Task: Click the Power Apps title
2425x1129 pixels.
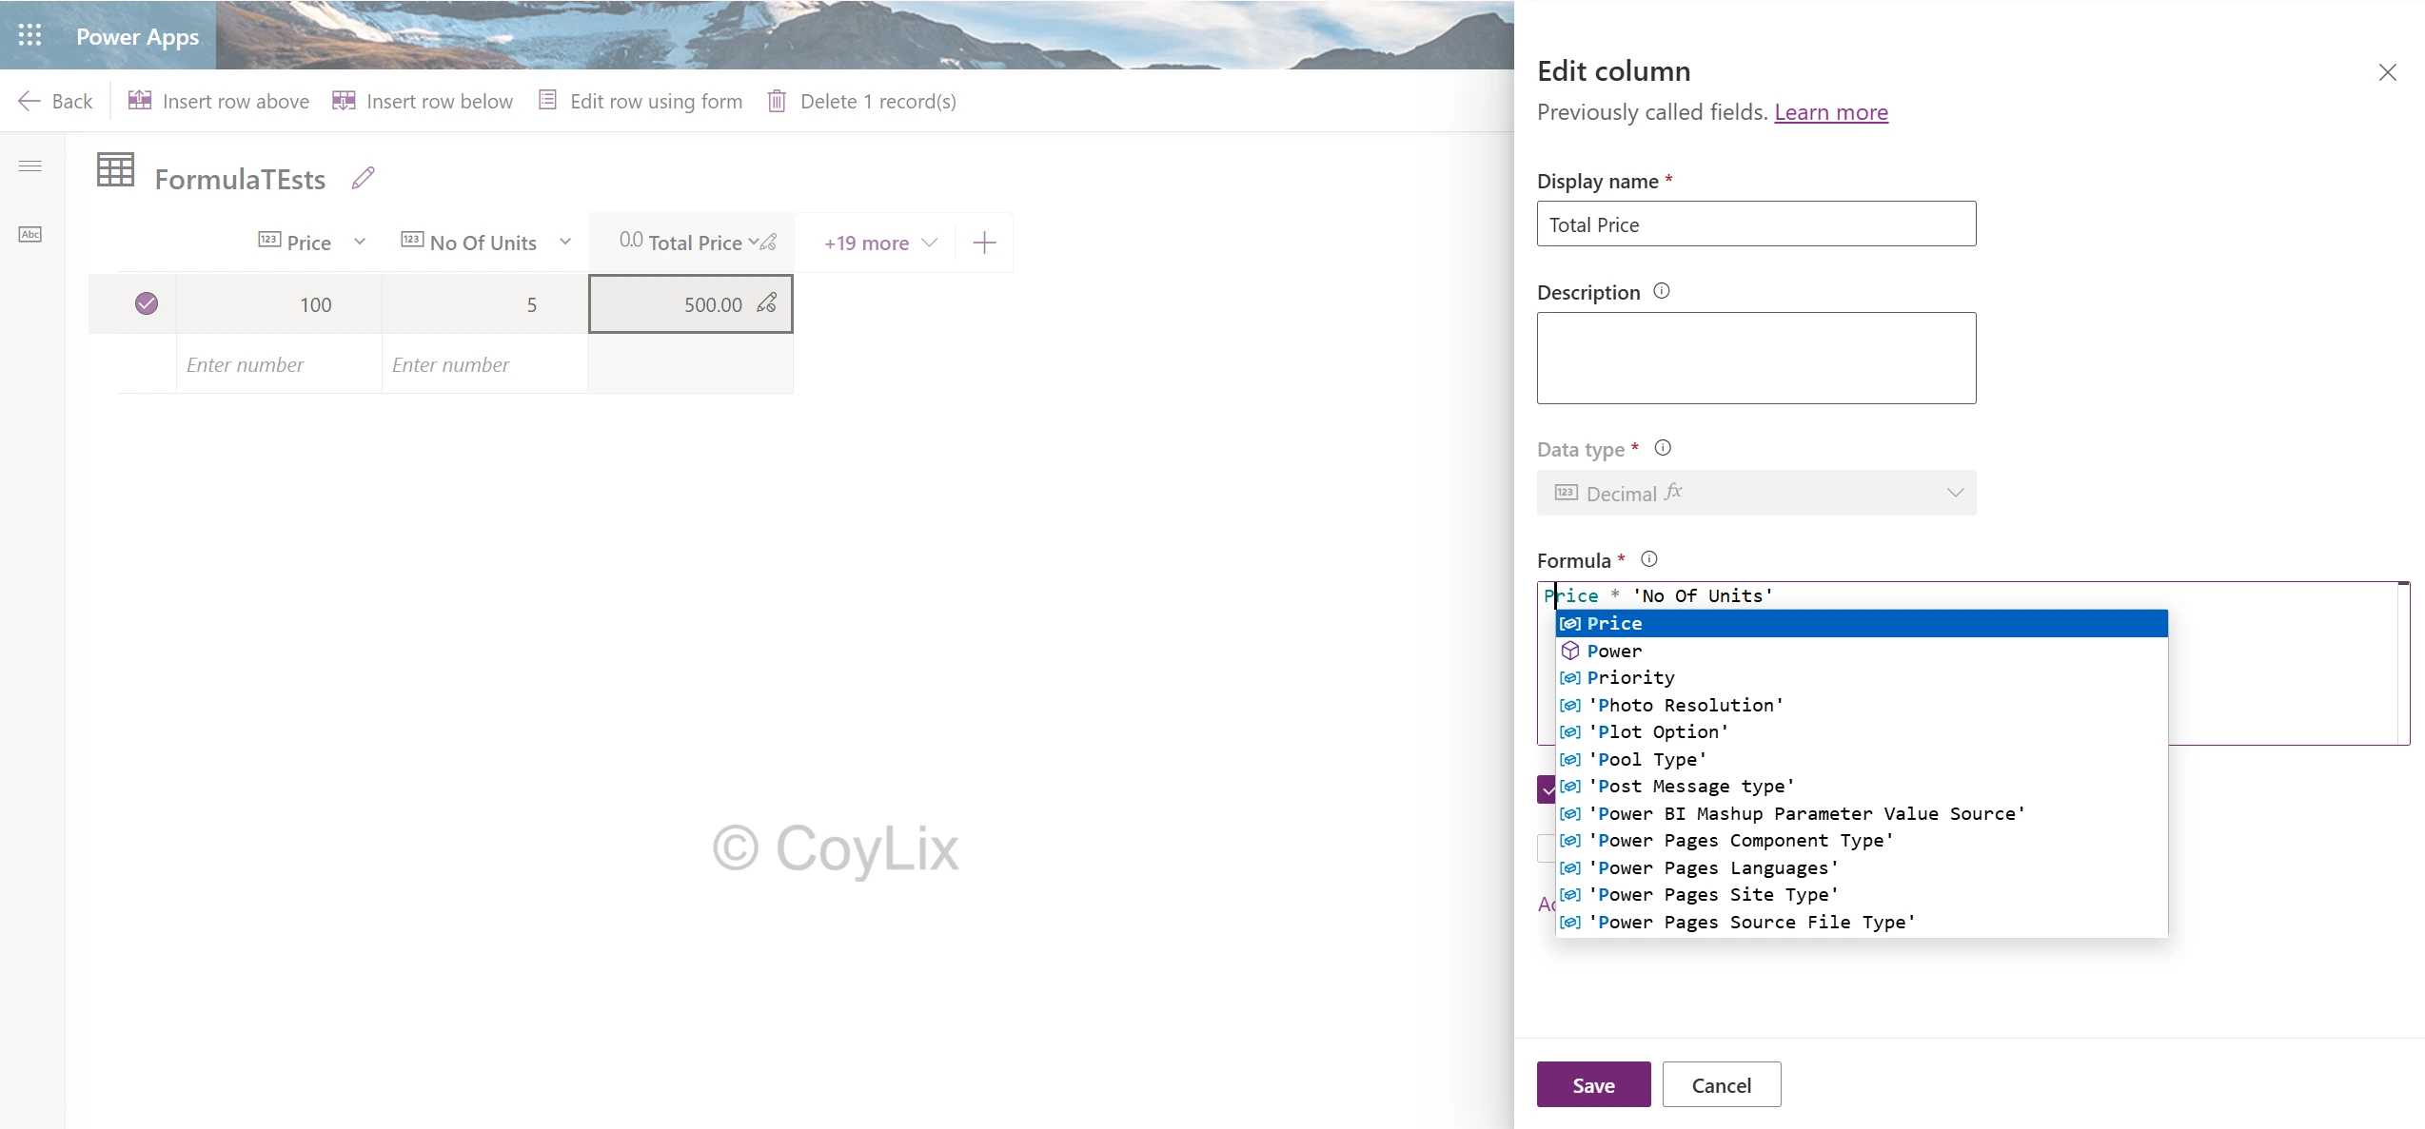Action: point(138,36)
